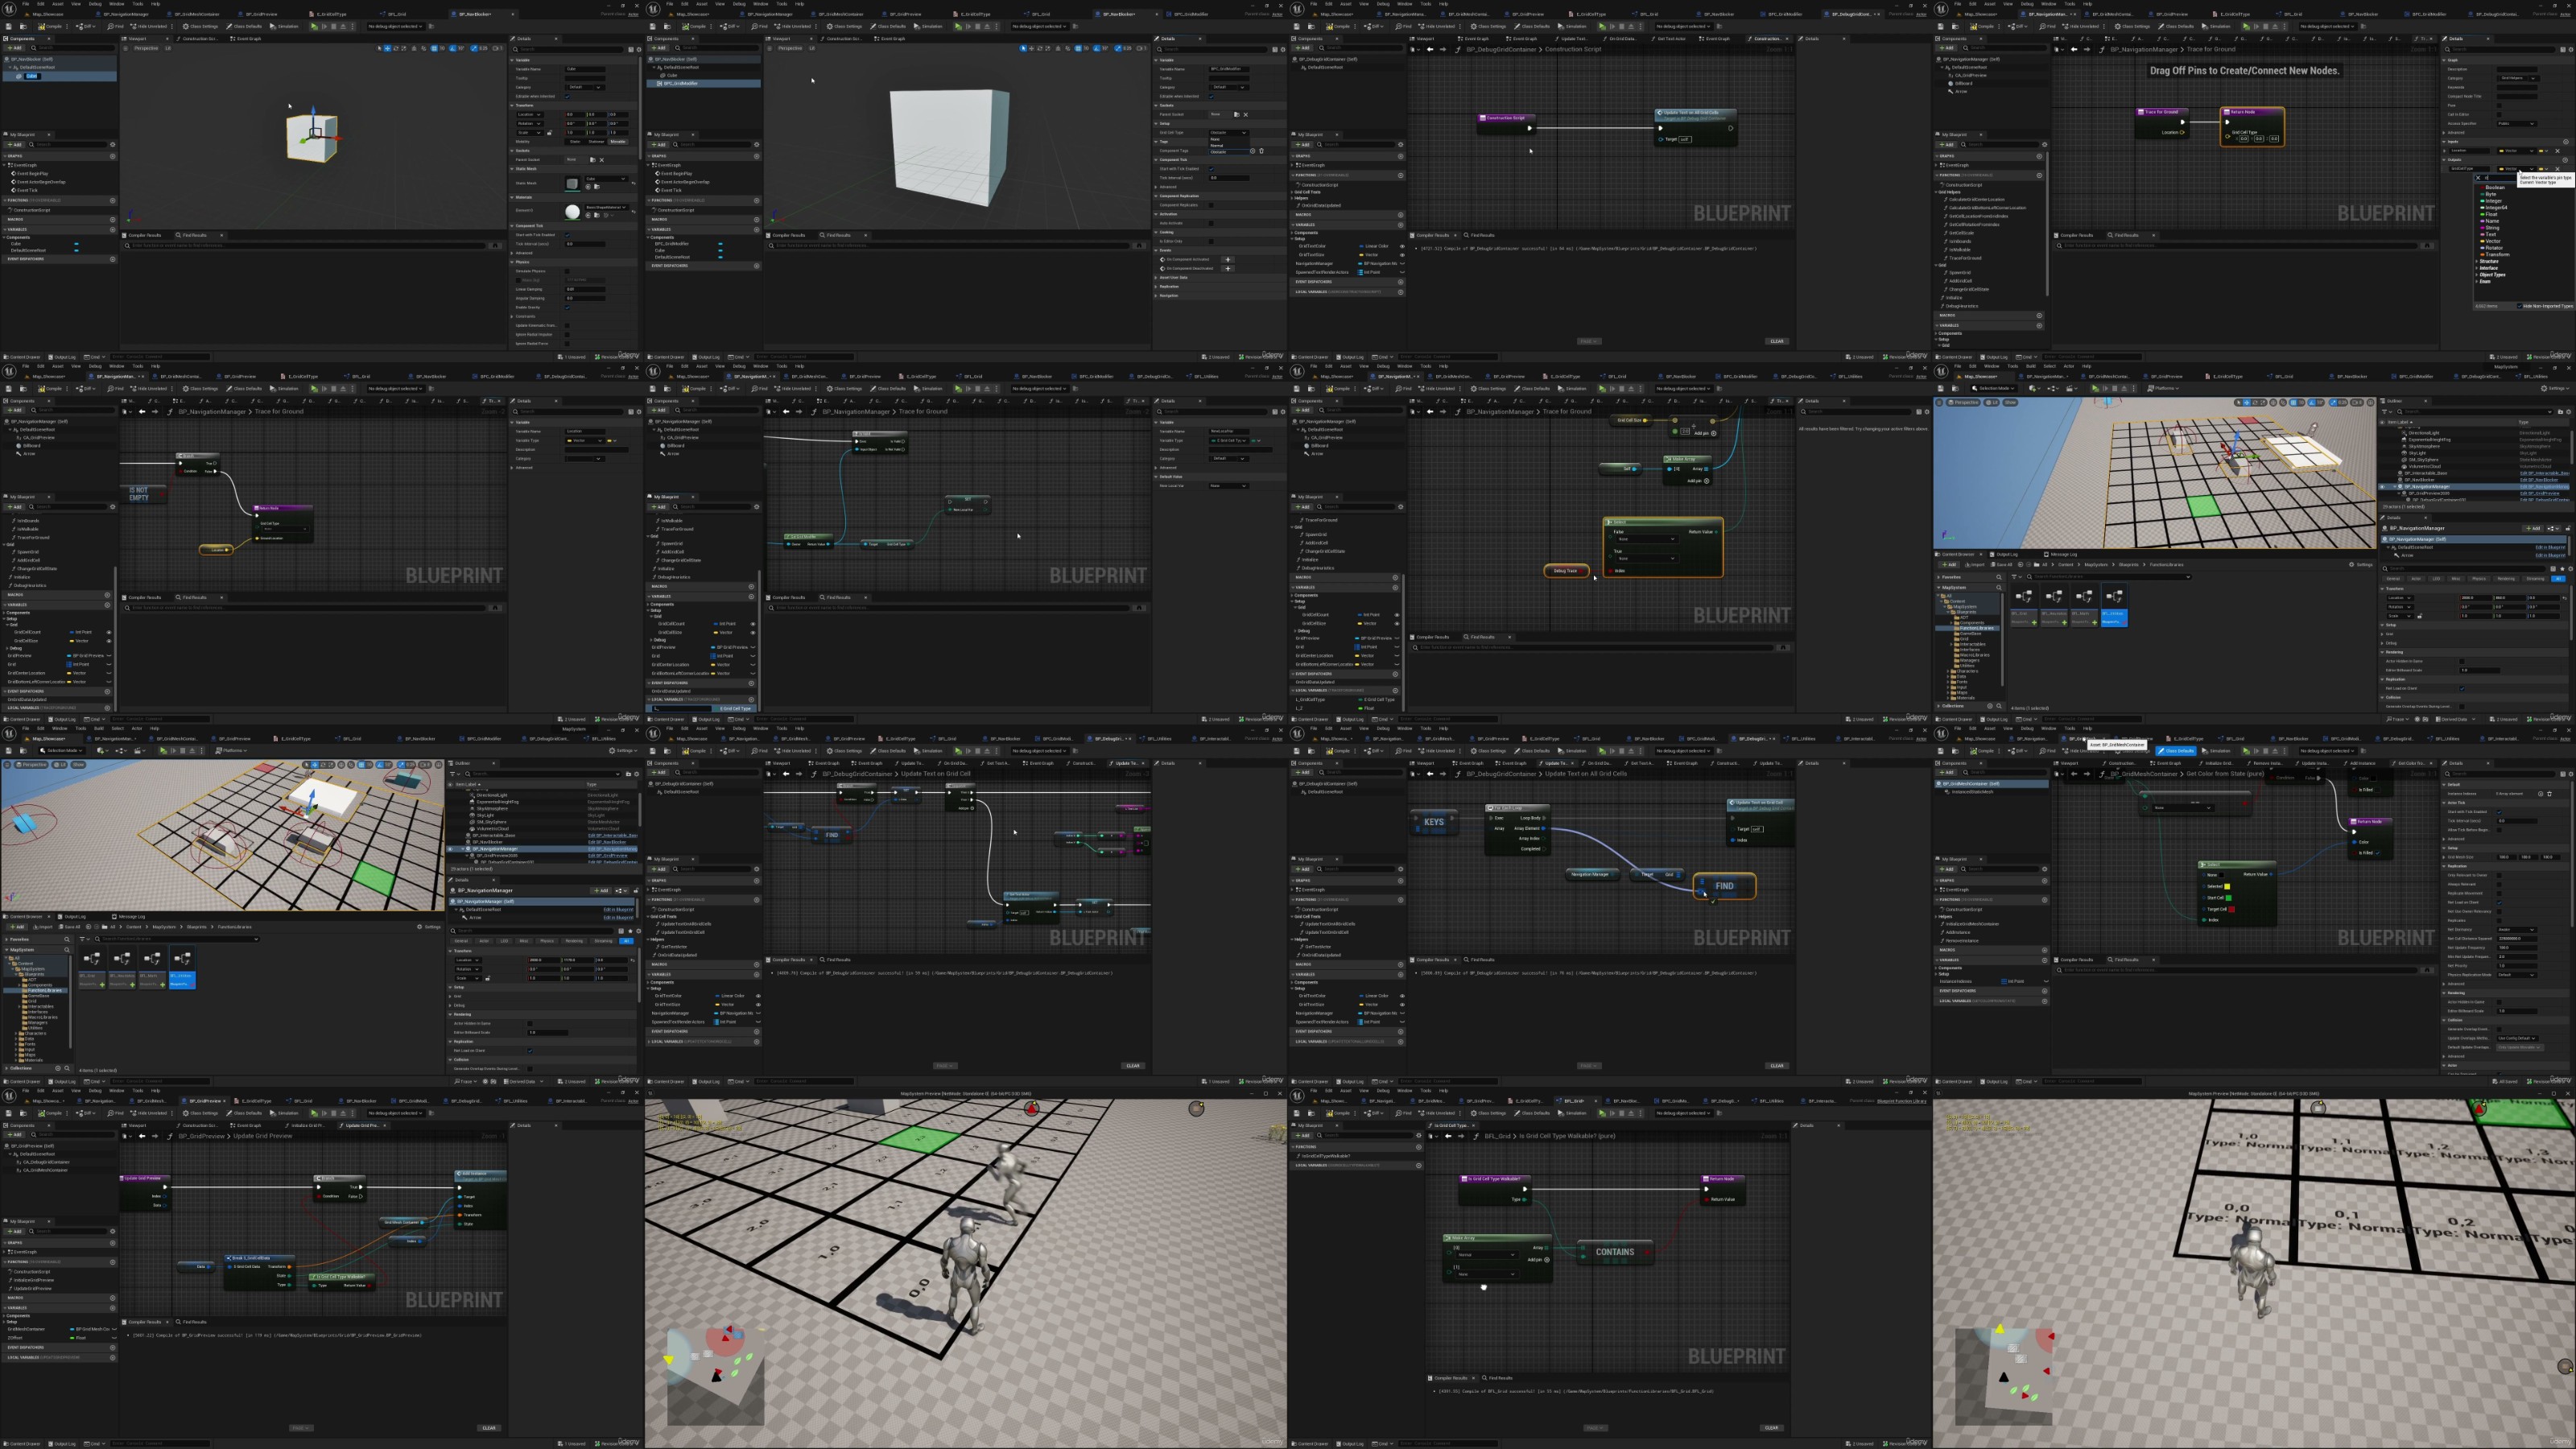Select the 'Is Grid Cell Type...' graph tab
The height and width of the screenshot is (1449, 2576).
[1452, 1126]
